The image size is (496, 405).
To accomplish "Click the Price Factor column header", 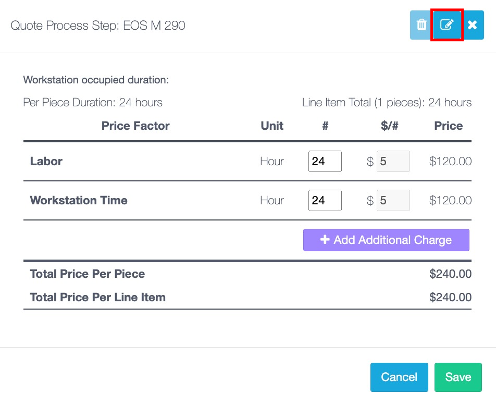I will pyautogui.click(x=135, y=126).
